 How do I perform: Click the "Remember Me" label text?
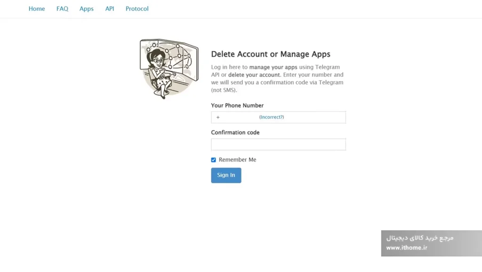[x=237, y=160]
